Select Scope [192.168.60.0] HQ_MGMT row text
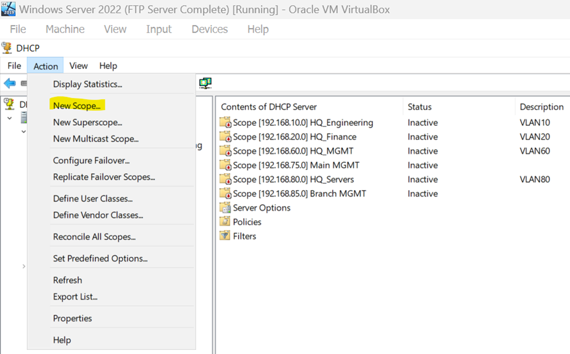 [x=293, y=151]
